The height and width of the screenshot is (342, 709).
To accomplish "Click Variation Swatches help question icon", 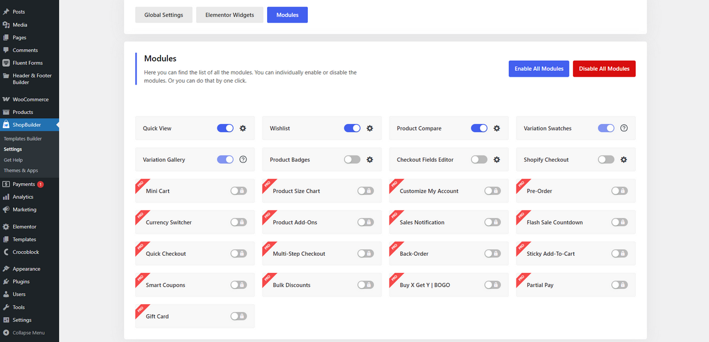I will pyautogui.click(x=624, y=128).
